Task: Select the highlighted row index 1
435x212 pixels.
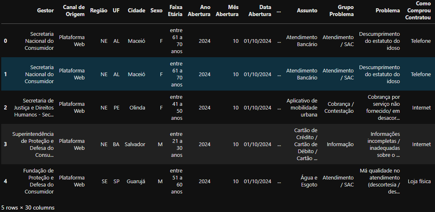Action: click(x=5, y=75)
